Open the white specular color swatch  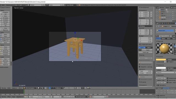pos(161,68)
